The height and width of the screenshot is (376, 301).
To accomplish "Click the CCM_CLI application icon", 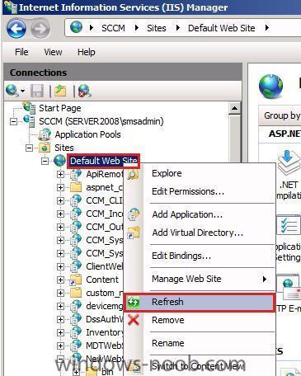I will (76, 200).
